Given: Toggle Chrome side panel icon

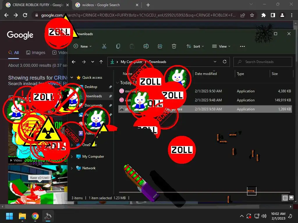Looking at the screenshot, I should 273,15.
